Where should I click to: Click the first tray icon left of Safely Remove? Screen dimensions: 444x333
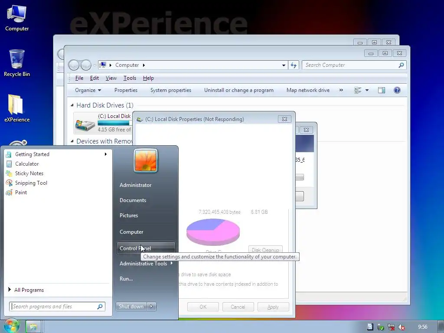coord(370,327)
